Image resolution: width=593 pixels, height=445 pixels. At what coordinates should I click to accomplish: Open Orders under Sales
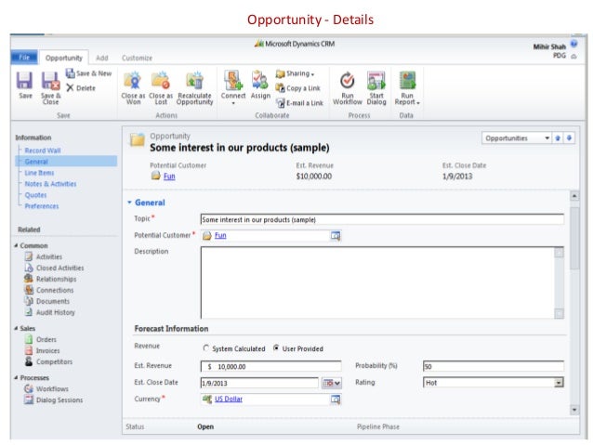pyautogui.click(x=46, y=339)
